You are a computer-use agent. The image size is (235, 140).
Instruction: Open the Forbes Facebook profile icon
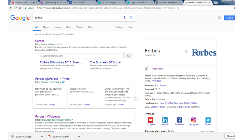tap(179, 120)
